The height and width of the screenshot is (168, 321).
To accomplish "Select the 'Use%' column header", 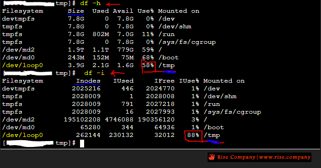I will coord(146,11).
